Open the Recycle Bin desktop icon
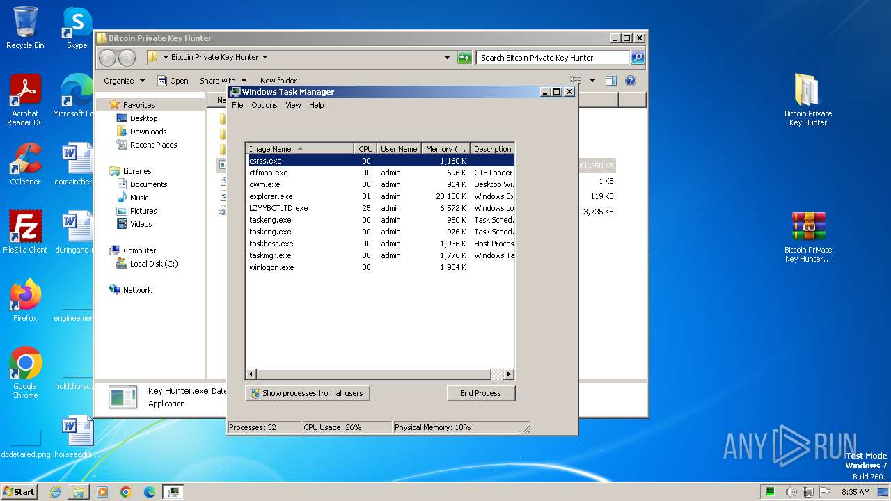This screenshot has height=501, width=891. pyautogui.click(x=25, y=28)
